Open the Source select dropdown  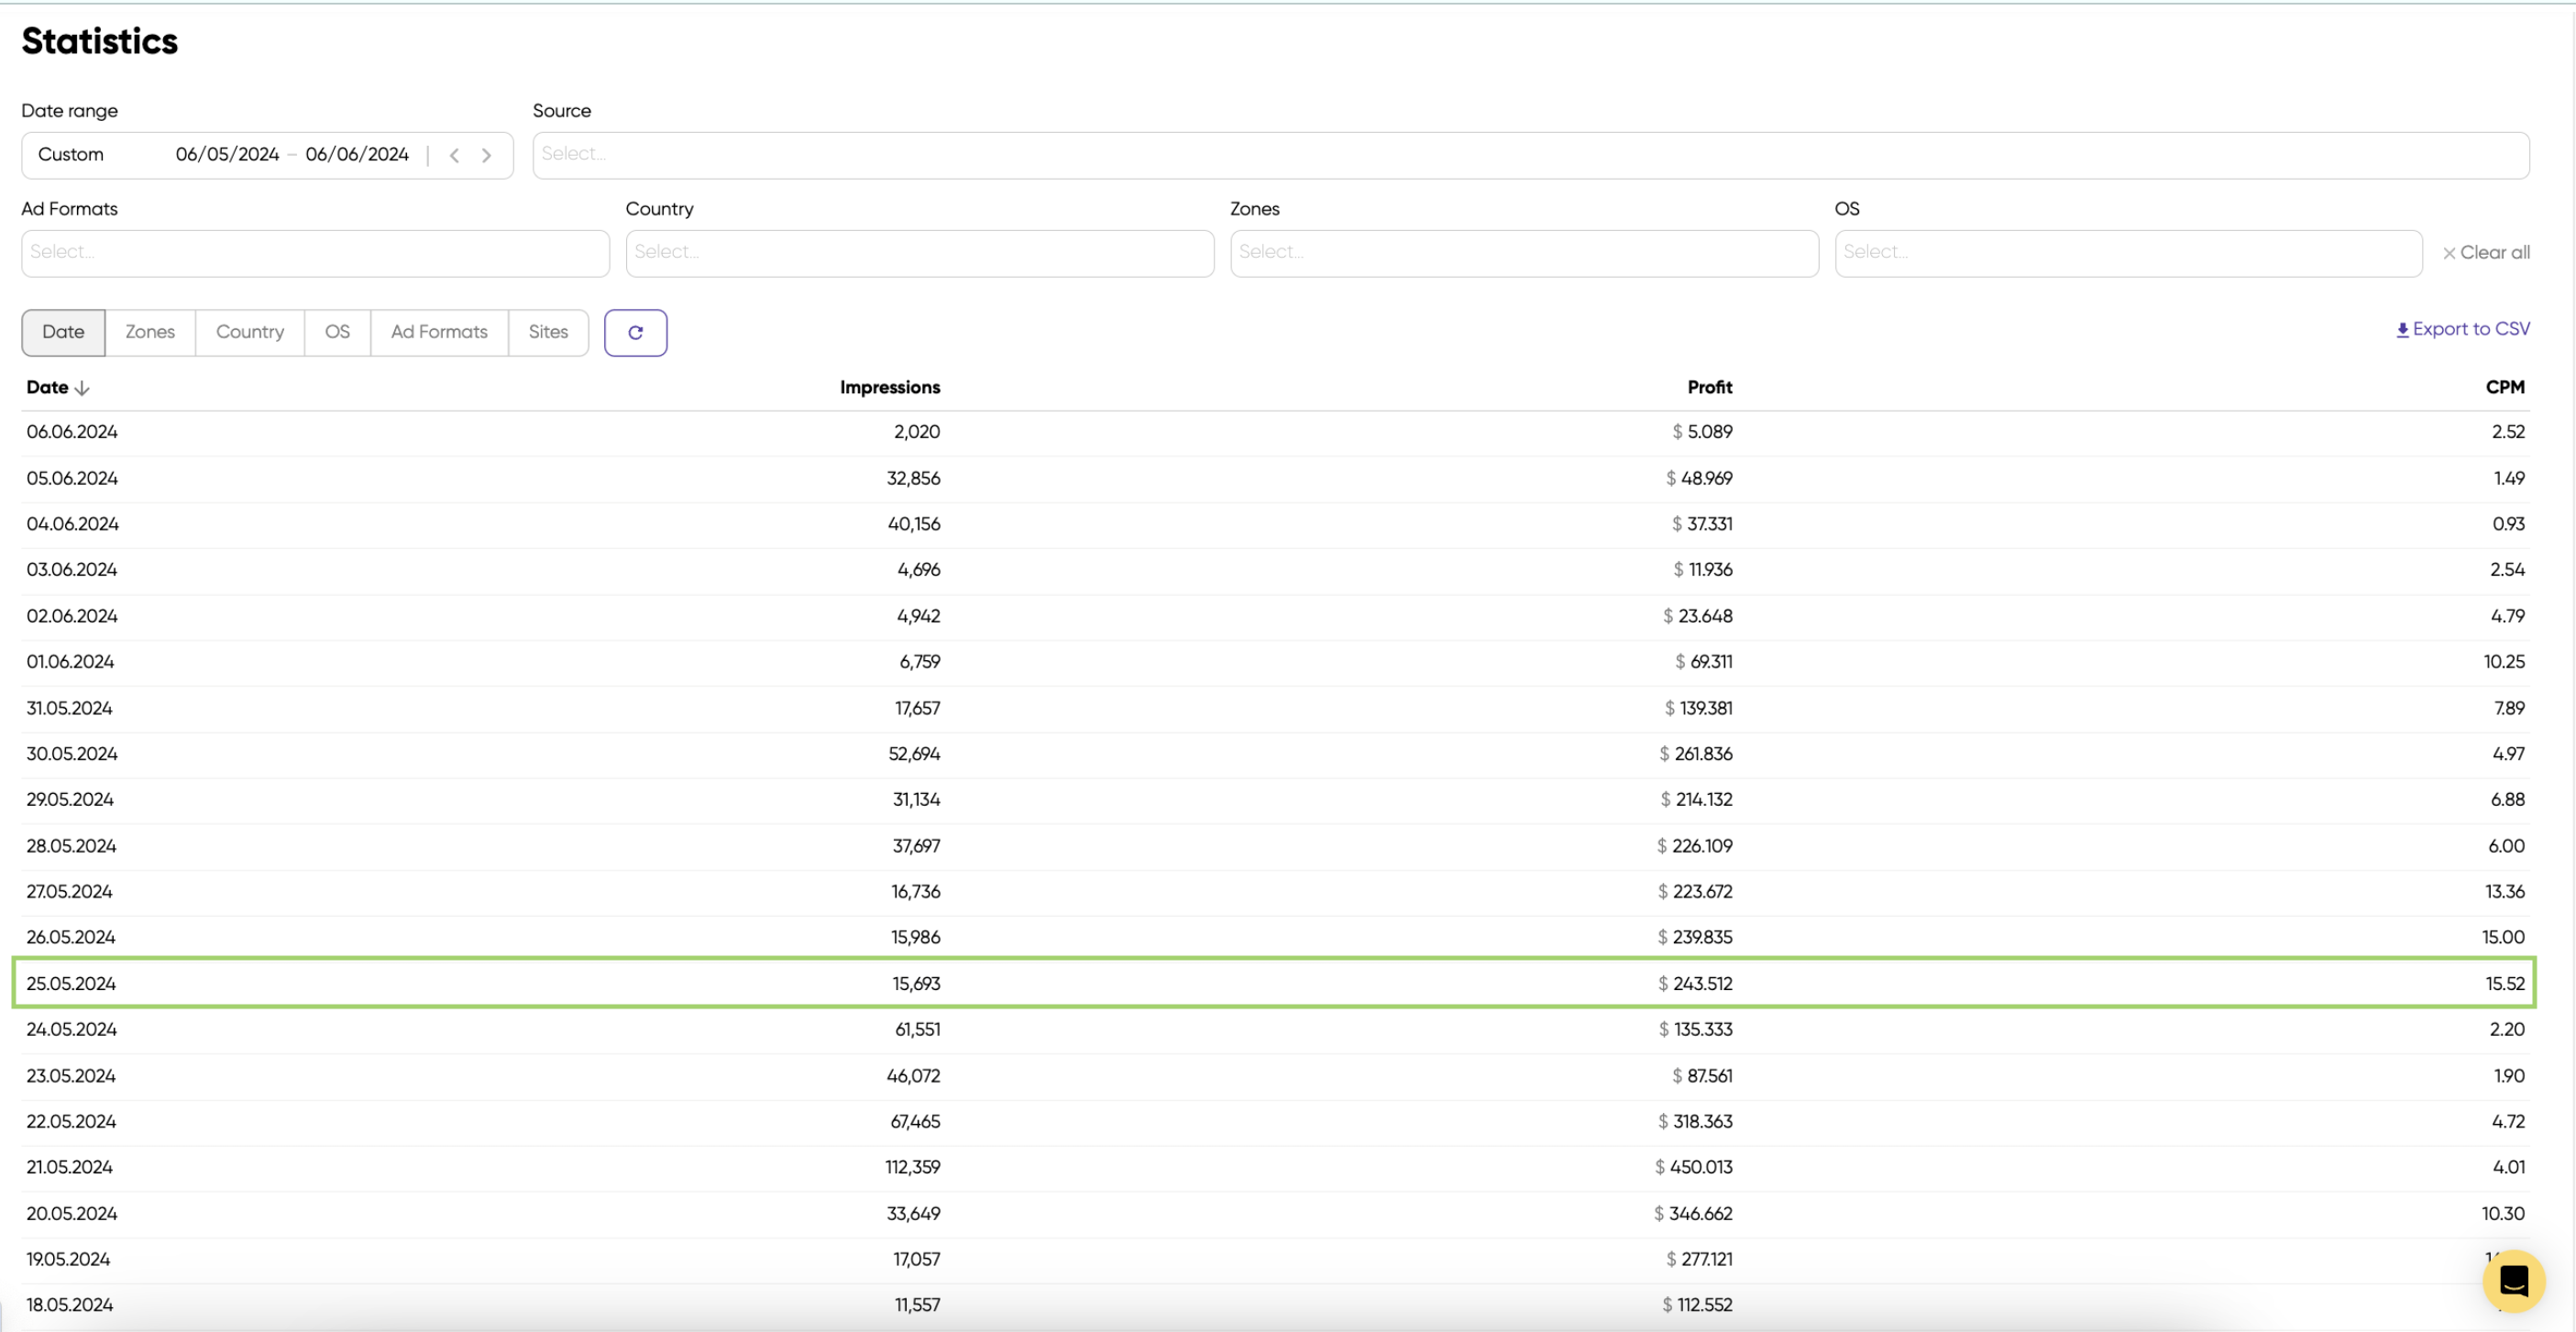[1530, 155]
